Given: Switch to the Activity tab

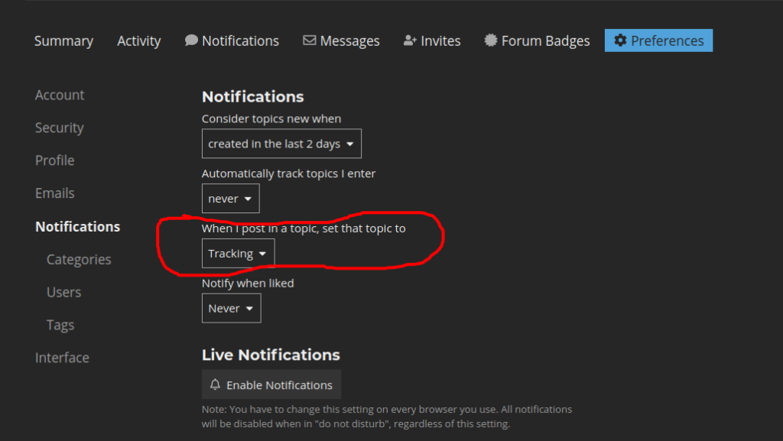Looking at the screenshot, I should coord(138,41).
